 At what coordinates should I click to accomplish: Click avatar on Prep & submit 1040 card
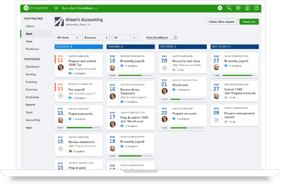click(113, 124)
